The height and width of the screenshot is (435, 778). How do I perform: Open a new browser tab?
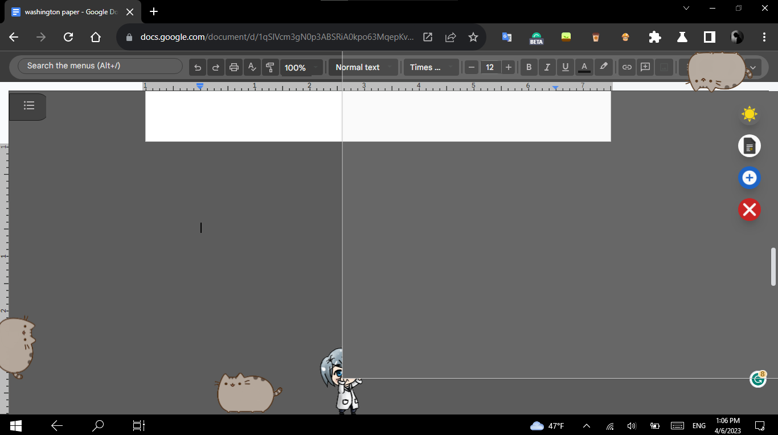click(154, 12)
